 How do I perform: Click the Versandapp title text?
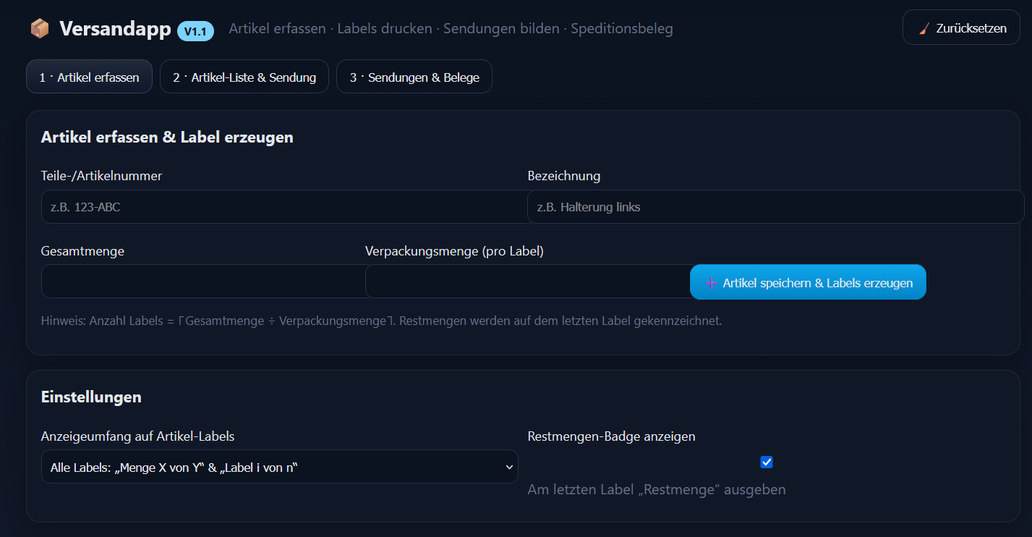(x=115, y=28)
